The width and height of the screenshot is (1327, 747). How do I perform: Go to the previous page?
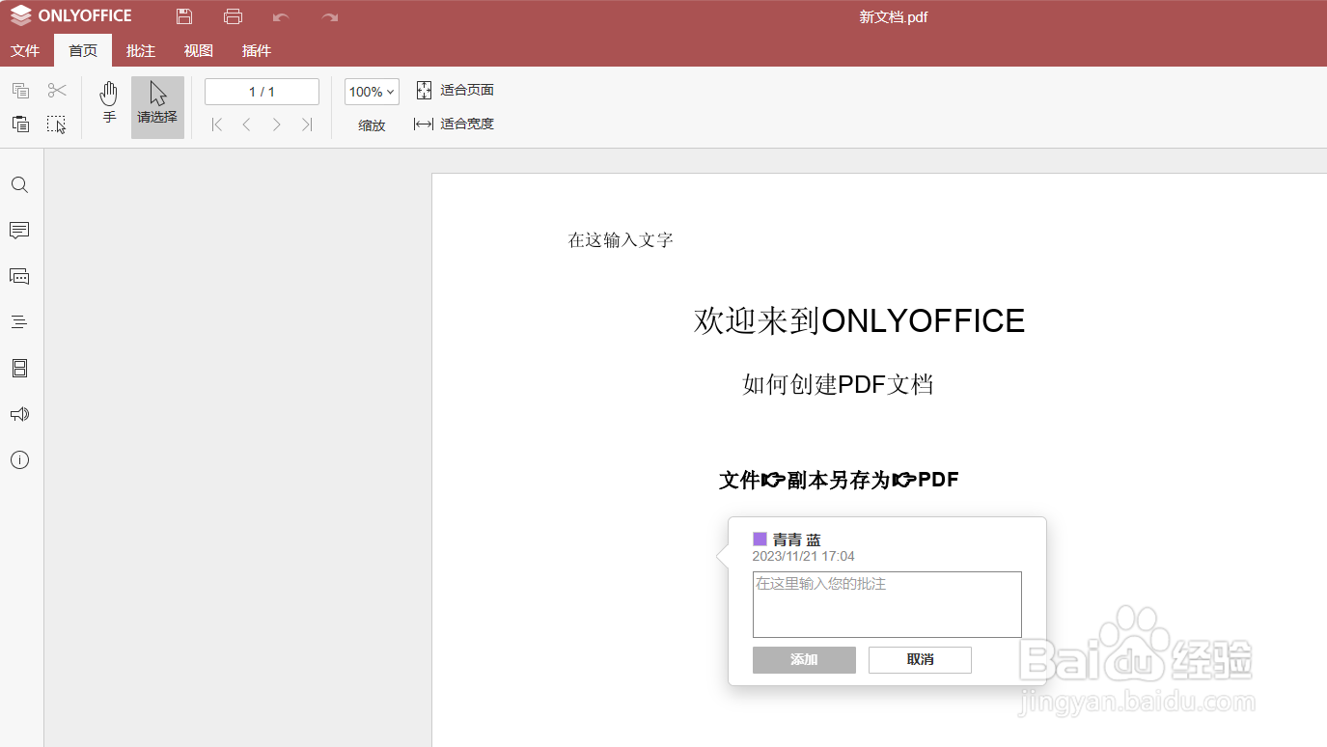247,124
